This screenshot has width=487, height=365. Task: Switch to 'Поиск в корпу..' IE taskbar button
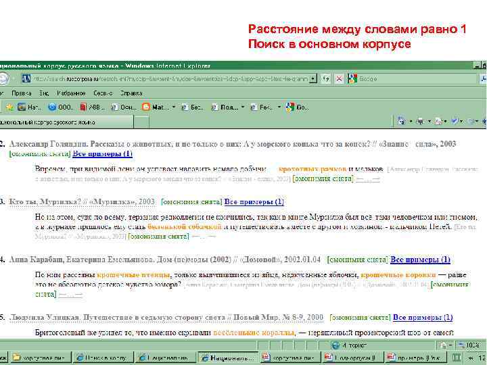(103, 358)
